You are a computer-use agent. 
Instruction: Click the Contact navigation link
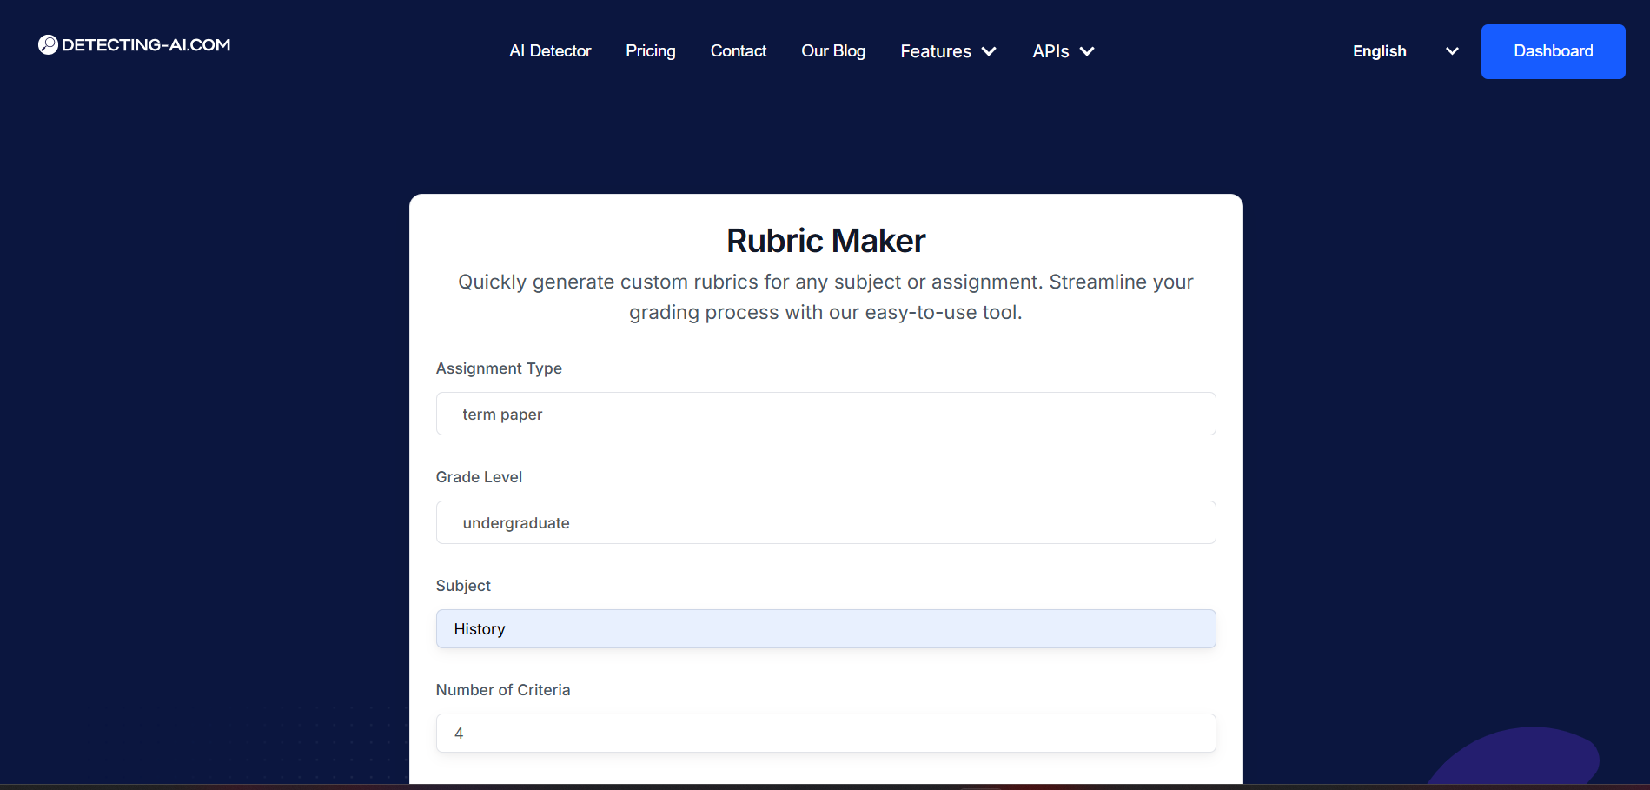pos(738,51)
